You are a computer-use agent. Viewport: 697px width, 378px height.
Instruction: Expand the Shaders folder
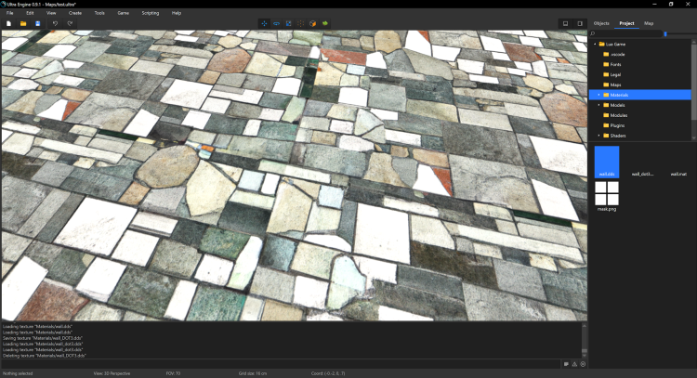[x=599, y=136]
